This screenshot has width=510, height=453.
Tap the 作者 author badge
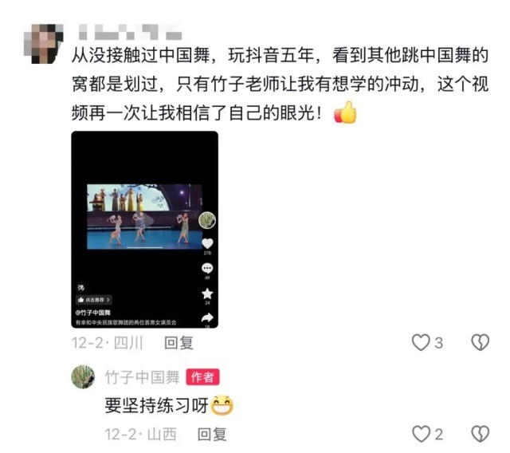[202, 377]
